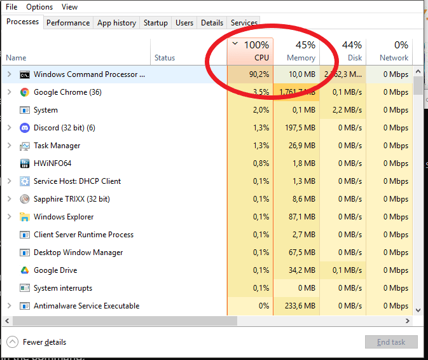Expand the Task Manager process row
The height and width of the screenshot is (360, 428).
[10, 146]
